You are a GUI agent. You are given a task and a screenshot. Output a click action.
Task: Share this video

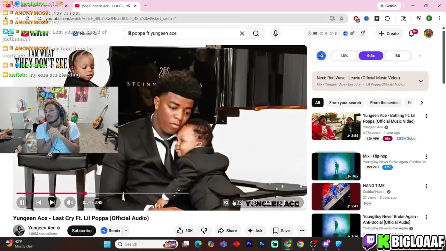click(x=227, y=231)
